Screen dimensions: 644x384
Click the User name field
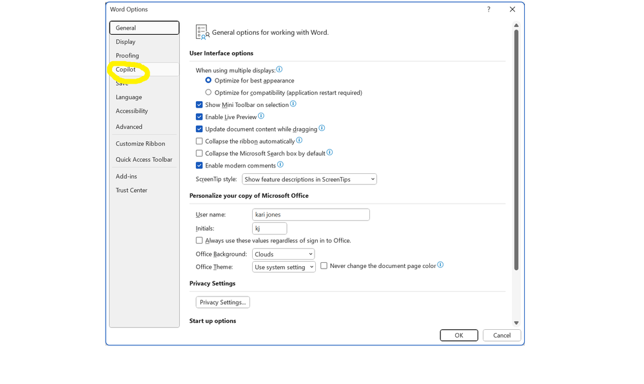pos(311,215)
